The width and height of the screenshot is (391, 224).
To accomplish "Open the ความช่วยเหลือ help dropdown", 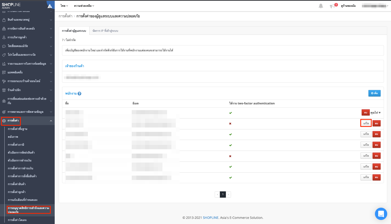I will pyautogui.click(x=84, y=6).
